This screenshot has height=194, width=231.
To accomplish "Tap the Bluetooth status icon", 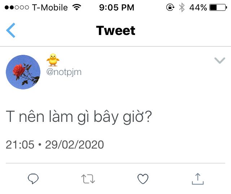I will (x=182, y=8).
